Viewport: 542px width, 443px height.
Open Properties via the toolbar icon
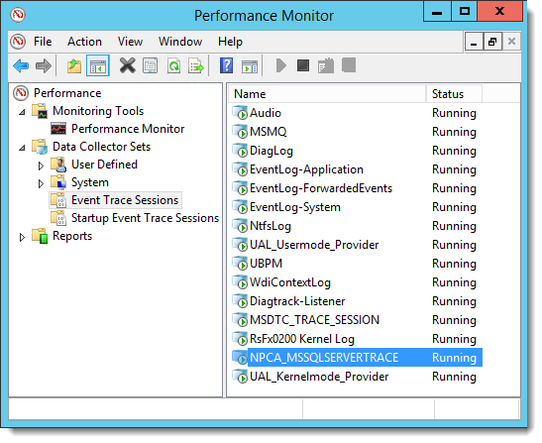click(x=150, y=65)
